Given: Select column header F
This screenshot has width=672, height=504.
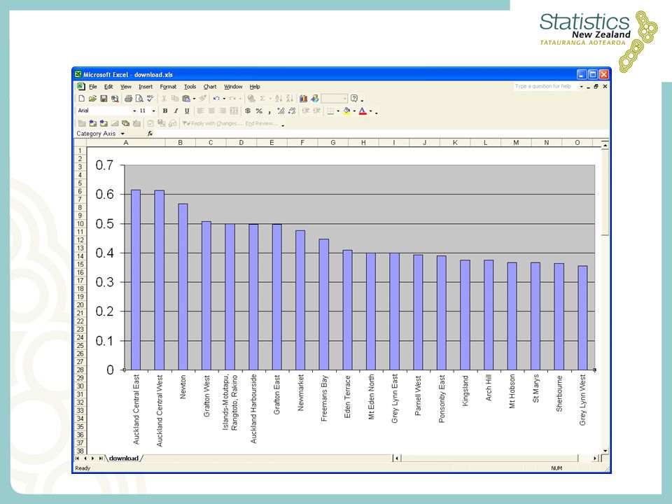Looking at the screenshot, I should coord(302,143).
